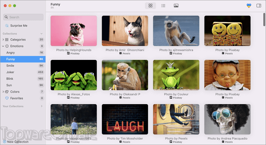Open the three green frogs photo

point(73,75)
